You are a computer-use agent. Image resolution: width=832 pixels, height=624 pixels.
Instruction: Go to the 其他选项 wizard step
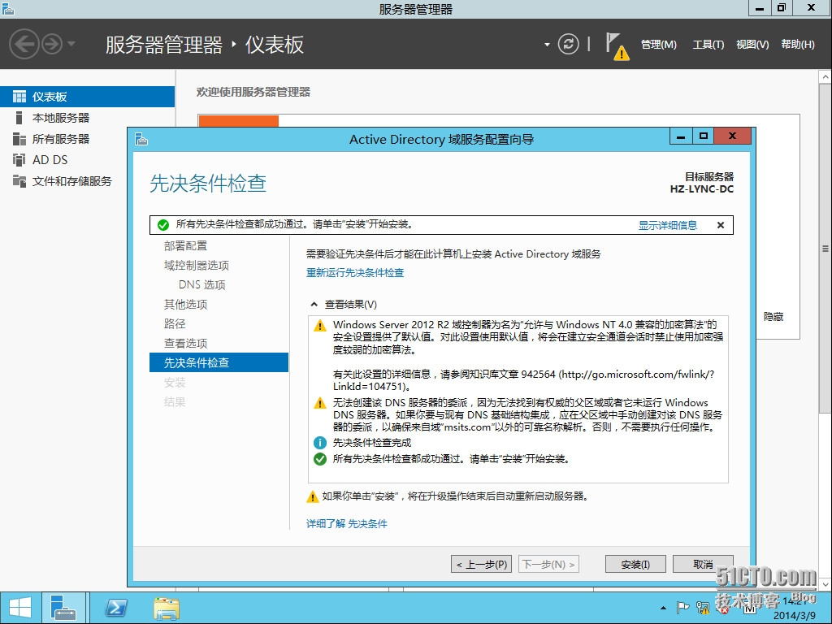(185, 304)
